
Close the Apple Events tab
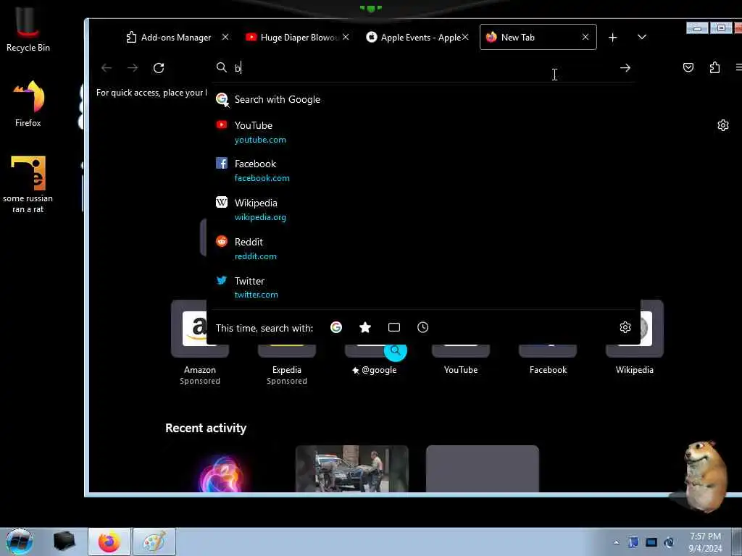[466, 37]
